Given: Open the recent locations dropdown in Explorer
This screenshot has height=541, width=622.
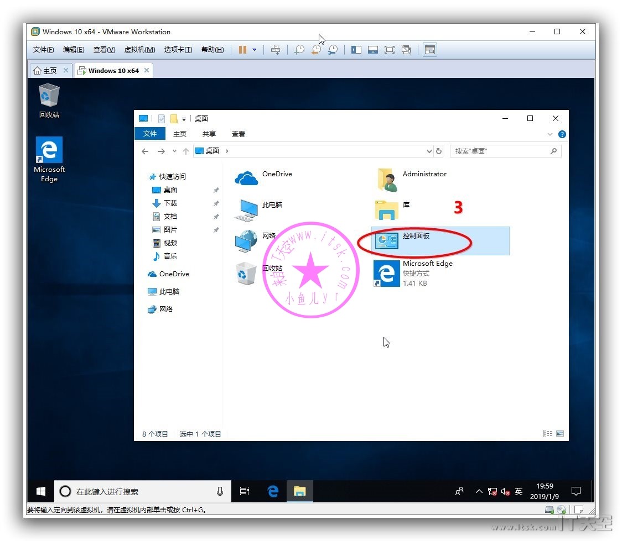Looking at the screenshot, I should (x=174, y=151).
